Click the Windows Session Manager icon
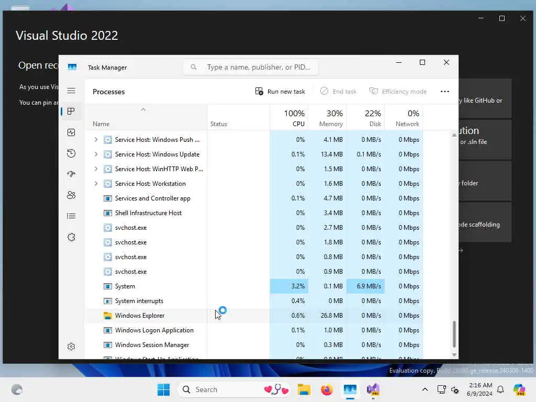Image resolution: width=536 pixels, height=402 pixels. [108, 345]
